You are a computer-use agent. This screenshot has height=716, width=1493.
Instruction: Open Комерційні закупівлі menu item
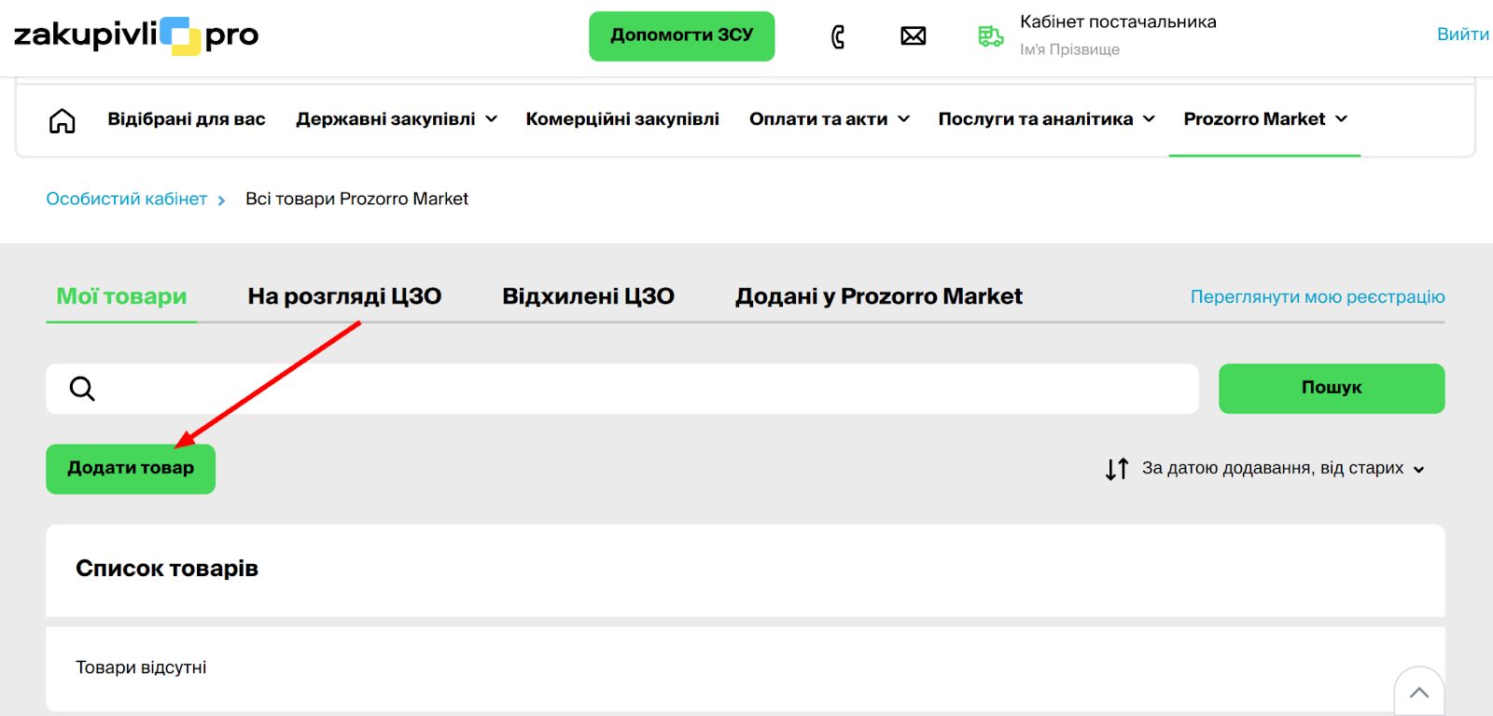click(x=622, y=119)
